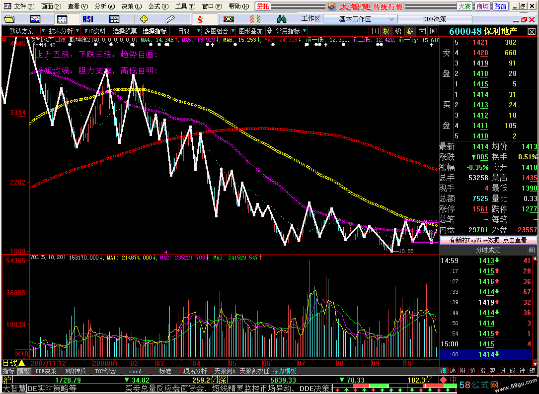The height and width of the screenshot is (394, 539).
Task: Click the 图形叠加 overlay button
Action: 250,31
